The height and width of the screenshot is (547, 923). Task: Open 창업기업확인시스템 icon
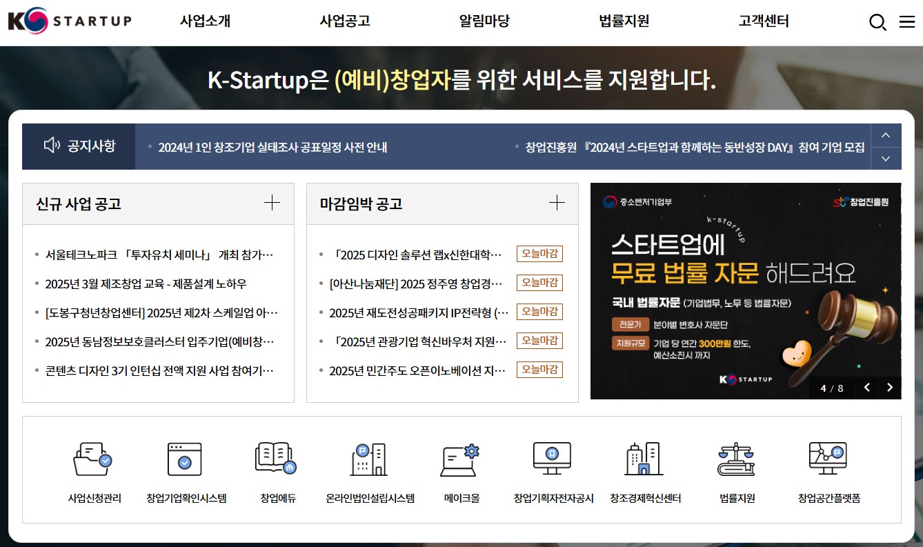pos(185,459)
